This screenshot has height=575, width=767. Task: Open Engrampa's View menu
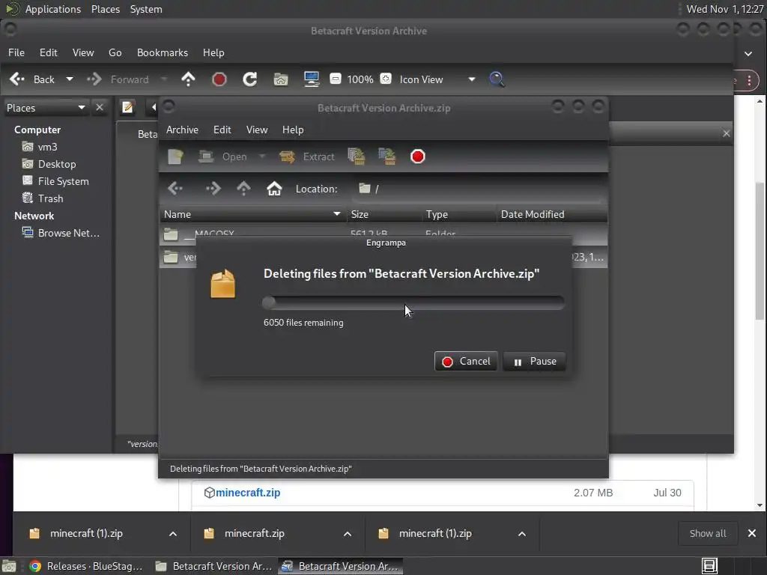pos(257,130)
